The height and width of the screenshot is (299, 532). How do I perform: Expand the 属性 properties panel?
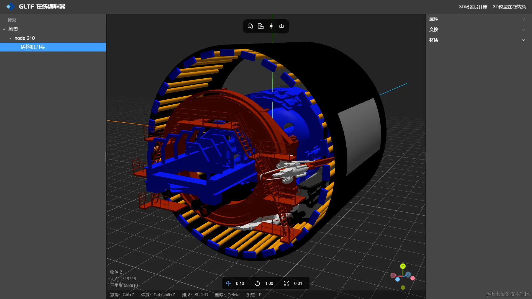(523, 19)
